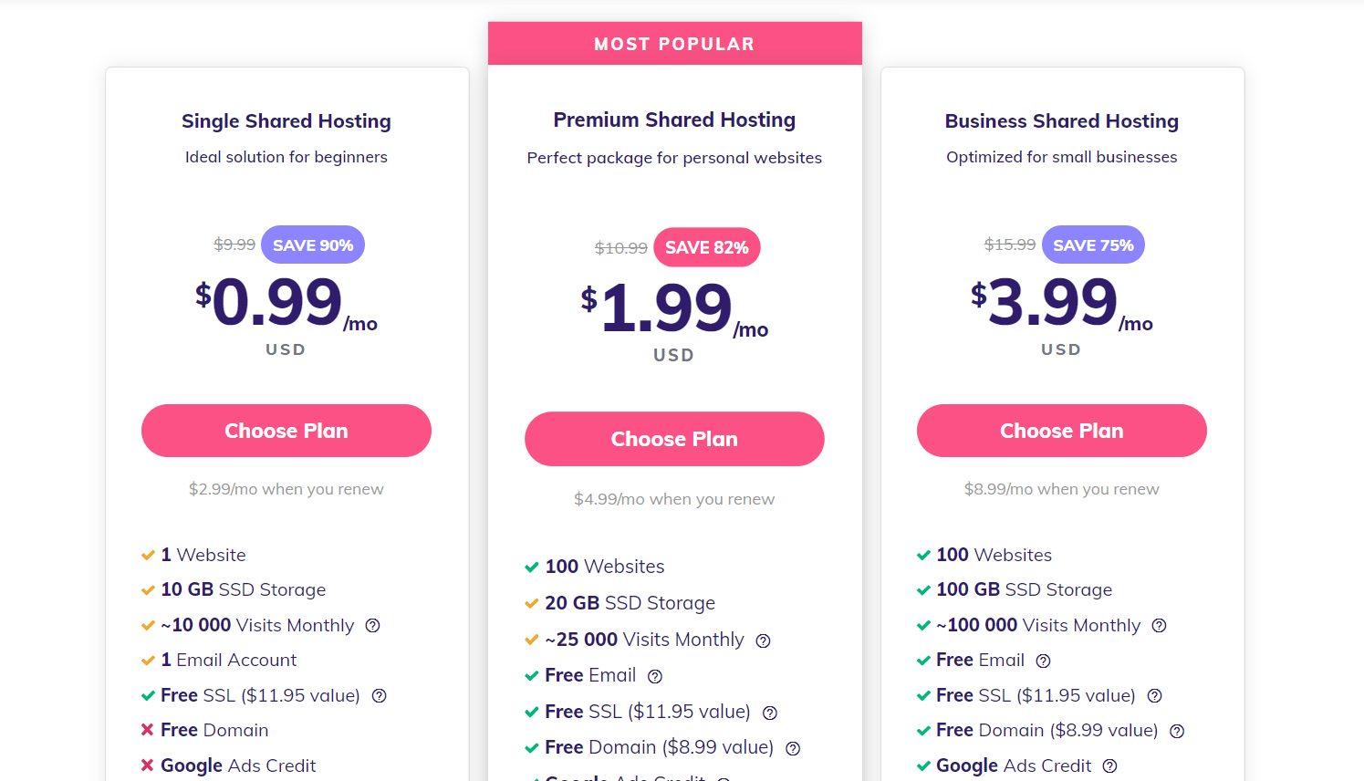The width and height of the screenshot is (1364, 781).
Task: Show info for Business Free SSL ($11.95 value)
Action: (1154, 696)
